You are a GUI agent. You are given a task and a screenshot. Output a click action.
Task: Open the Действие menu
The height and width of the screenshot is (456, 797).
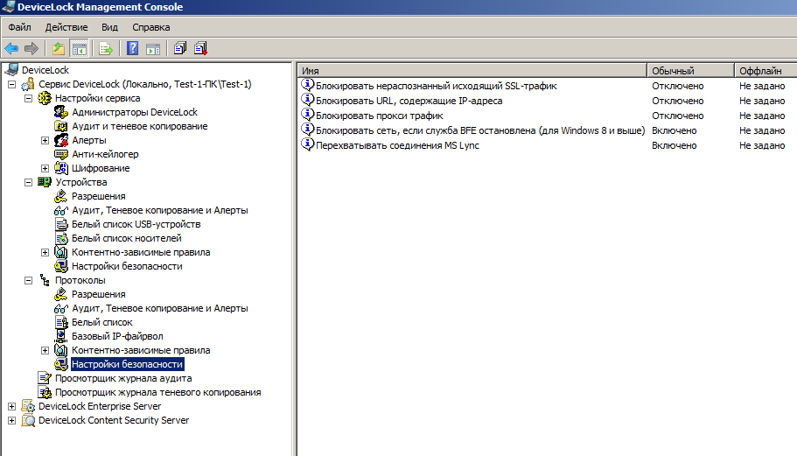[66, 27]
